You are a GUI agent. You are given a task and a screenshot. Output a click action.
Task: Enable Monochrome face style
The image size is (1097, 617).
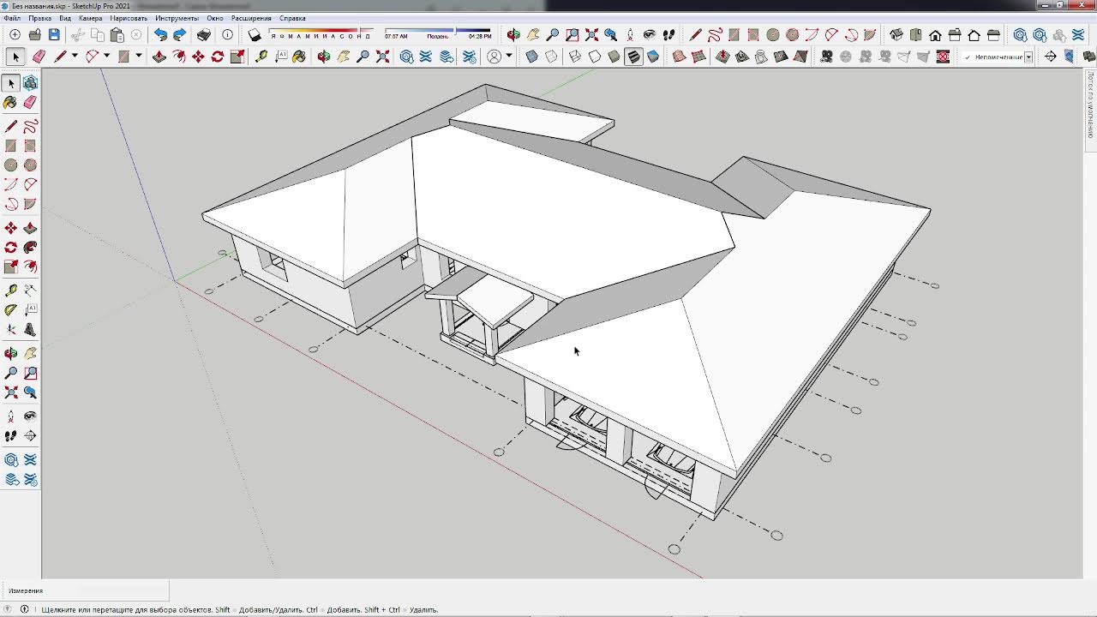tap(653, 57)
